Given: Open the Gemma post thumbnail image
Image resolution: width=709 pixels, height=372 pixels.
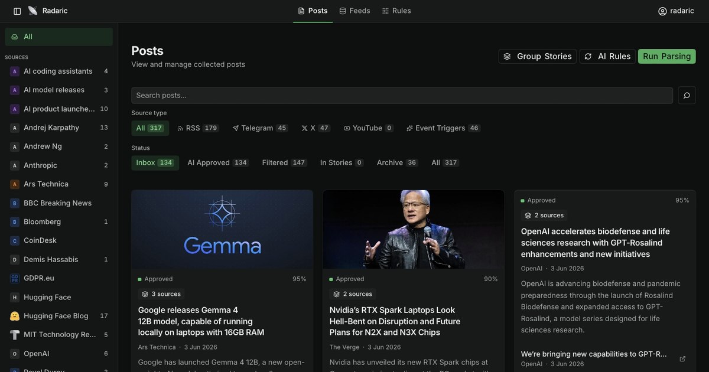Looking at the screenshot, I should [222, 230].
